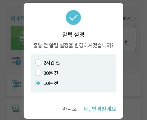Click the 출발 전 알림 question text
Image resolution: width=147 pixels, height=120 pixels.
pos(73,45)
